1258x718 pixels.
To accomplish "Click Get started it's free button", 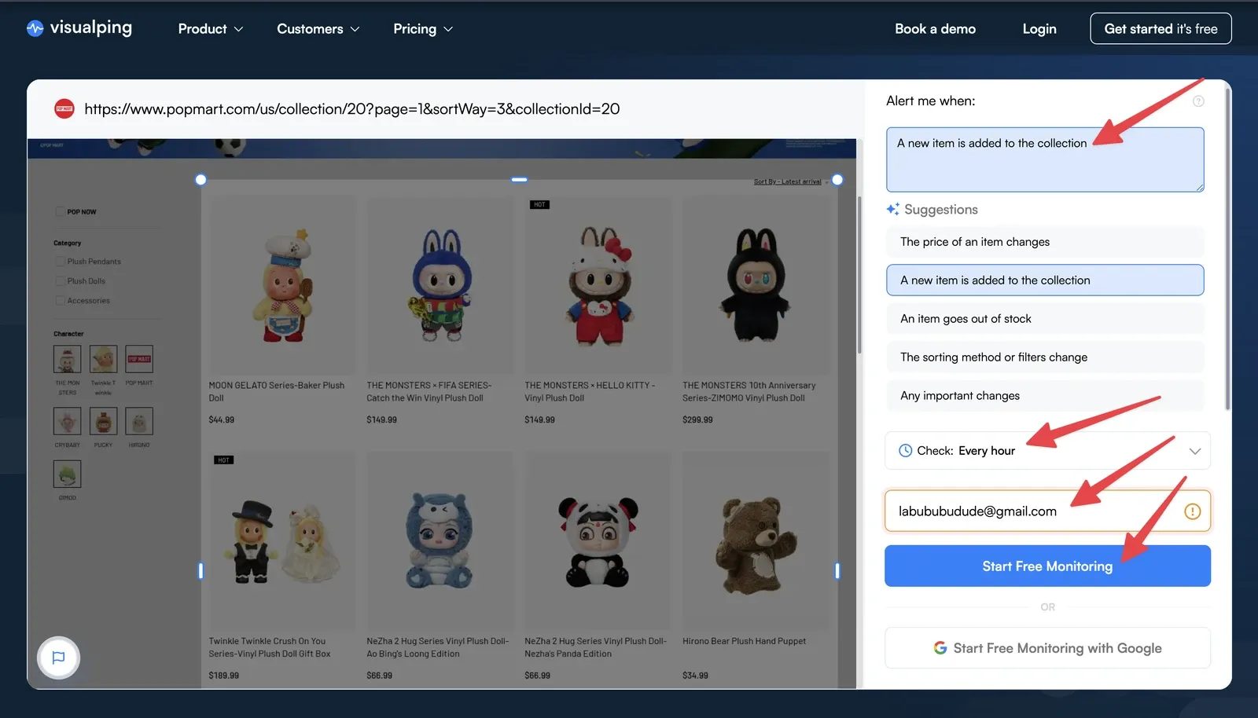I will [x=1161, y=29].
